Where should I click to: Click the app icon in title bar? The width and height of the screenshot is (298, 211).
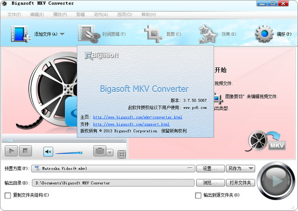[x=4, y=3]
